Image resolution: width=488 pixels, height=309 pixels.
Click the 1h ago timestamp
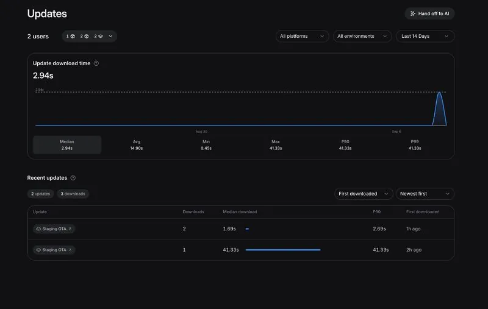(414, 229)
